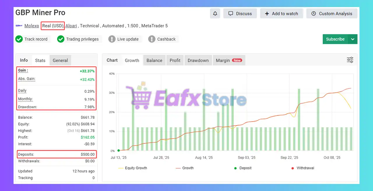The height and width of the screenshot is (191, 373).
Task: Click the Mqlexp avatar logo
Action: point(19,26)
